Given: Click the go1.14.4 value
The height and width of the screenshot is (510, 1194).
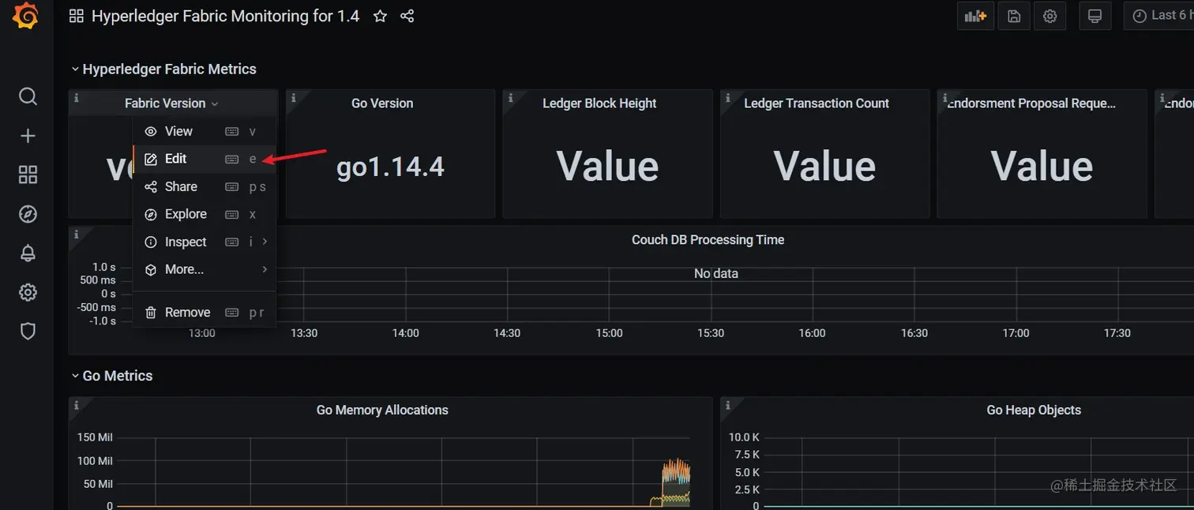Looking at the screenshot, I should (x=390, y=167).
